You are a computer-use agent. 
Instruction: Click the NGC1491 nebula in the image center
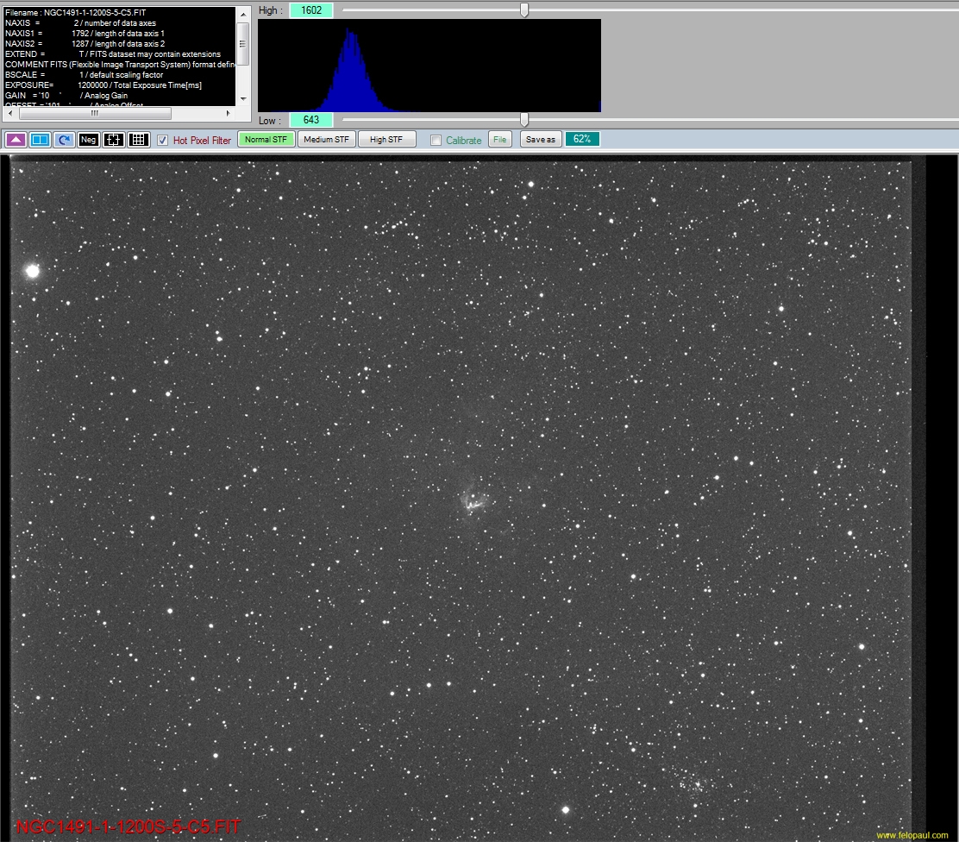473,501
